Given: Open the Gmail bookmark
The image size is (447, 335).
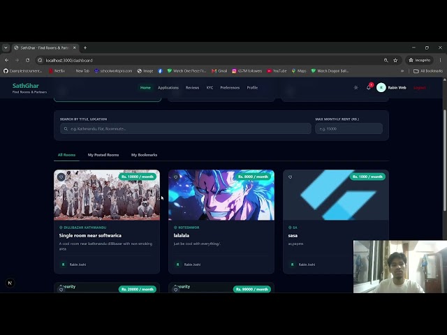Looking at the screenshot, I should 219,71.
